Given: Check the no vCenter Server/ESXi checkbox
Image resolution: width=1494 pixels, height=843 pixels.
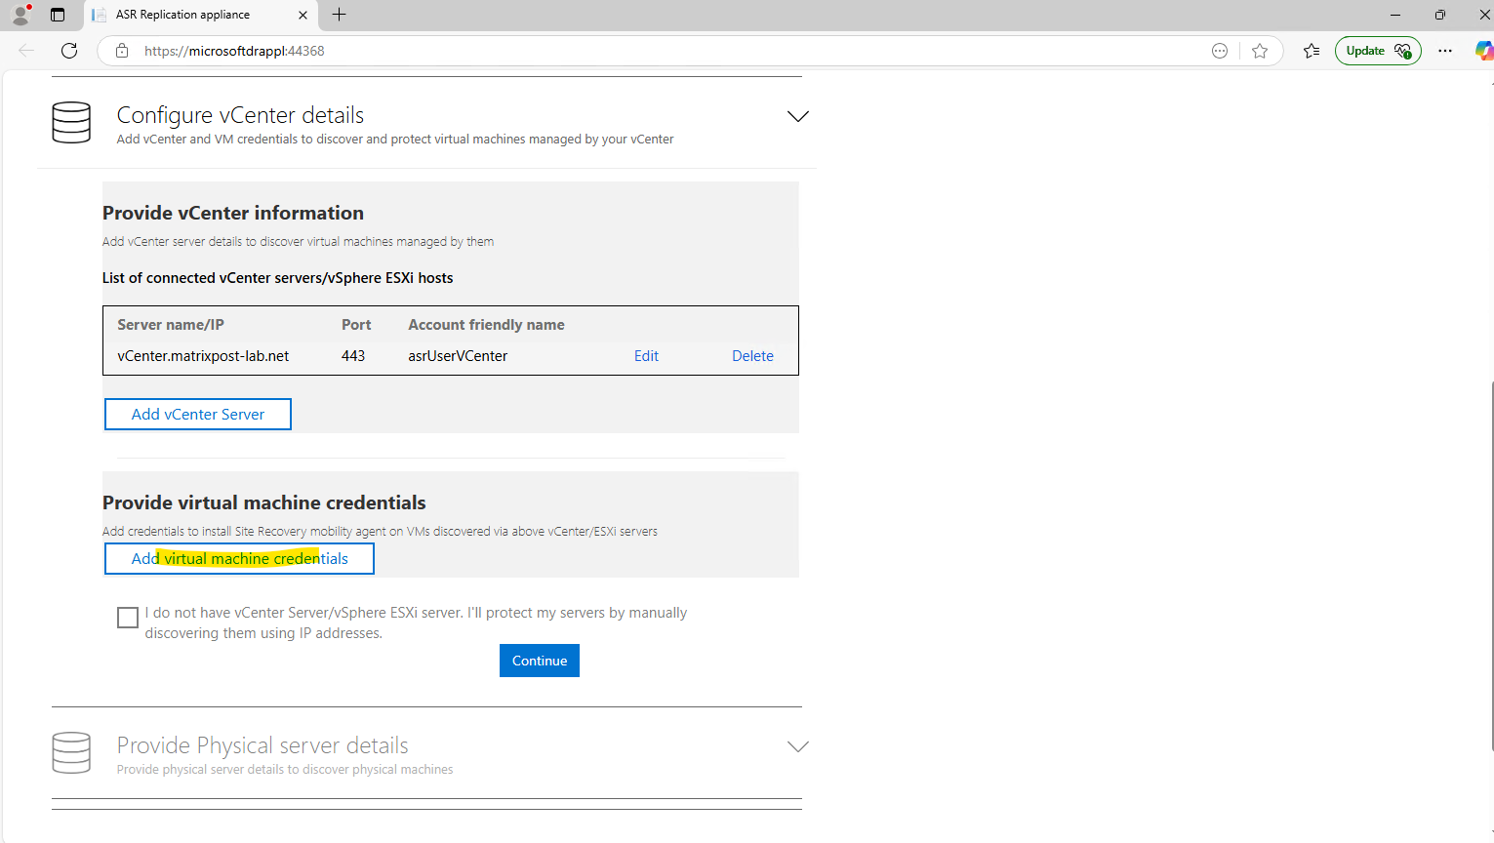Looking at the screenshot, I should 128,618.
